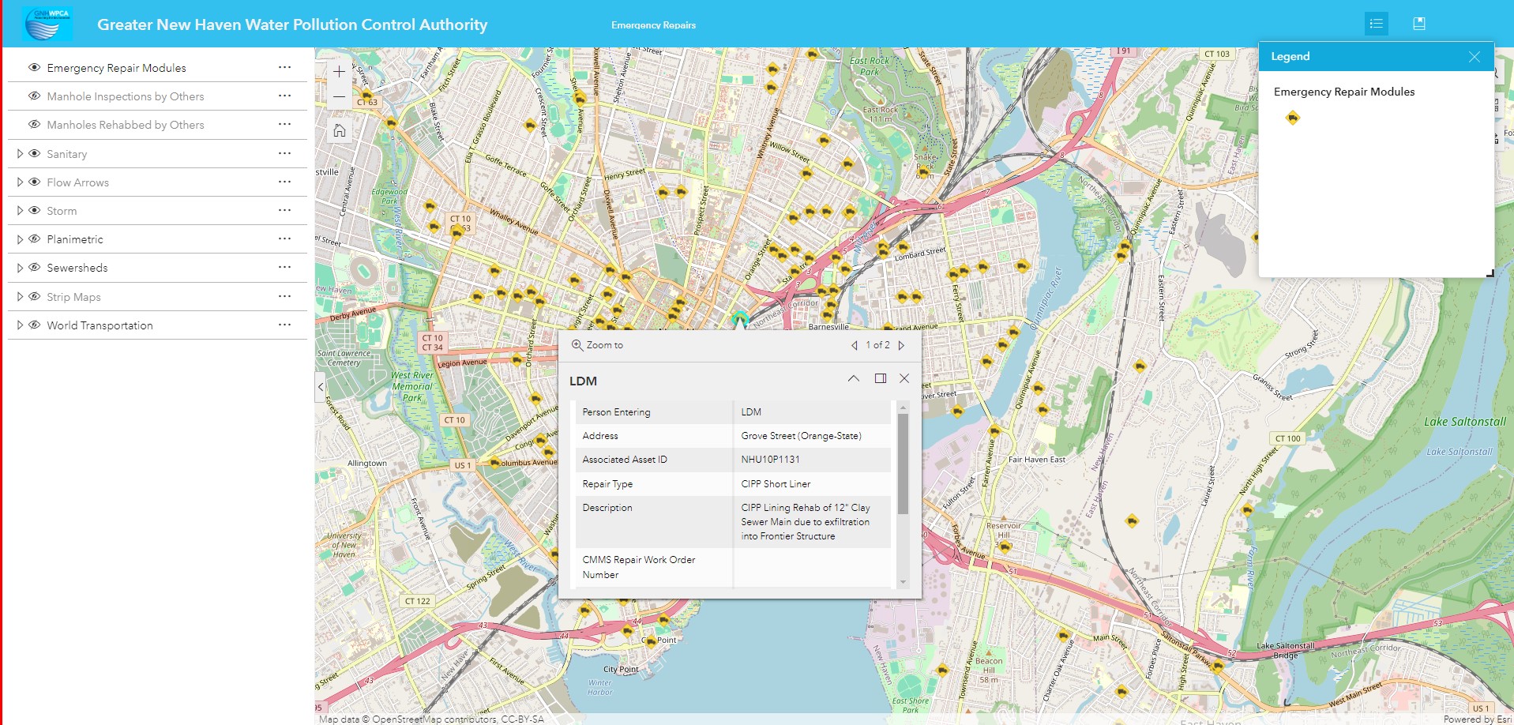Open the search magnifier at screen right
This screenshot has width=1514, height=725.
[x=1498, y=71]
